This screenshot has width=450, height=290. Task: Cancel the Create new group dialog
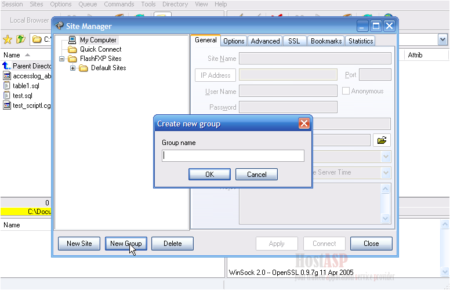point(256,174)
